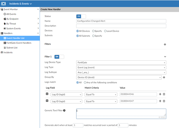Toggle the Filter 1 switch
This screenshot has width=179, height=128.
[59, 57]
